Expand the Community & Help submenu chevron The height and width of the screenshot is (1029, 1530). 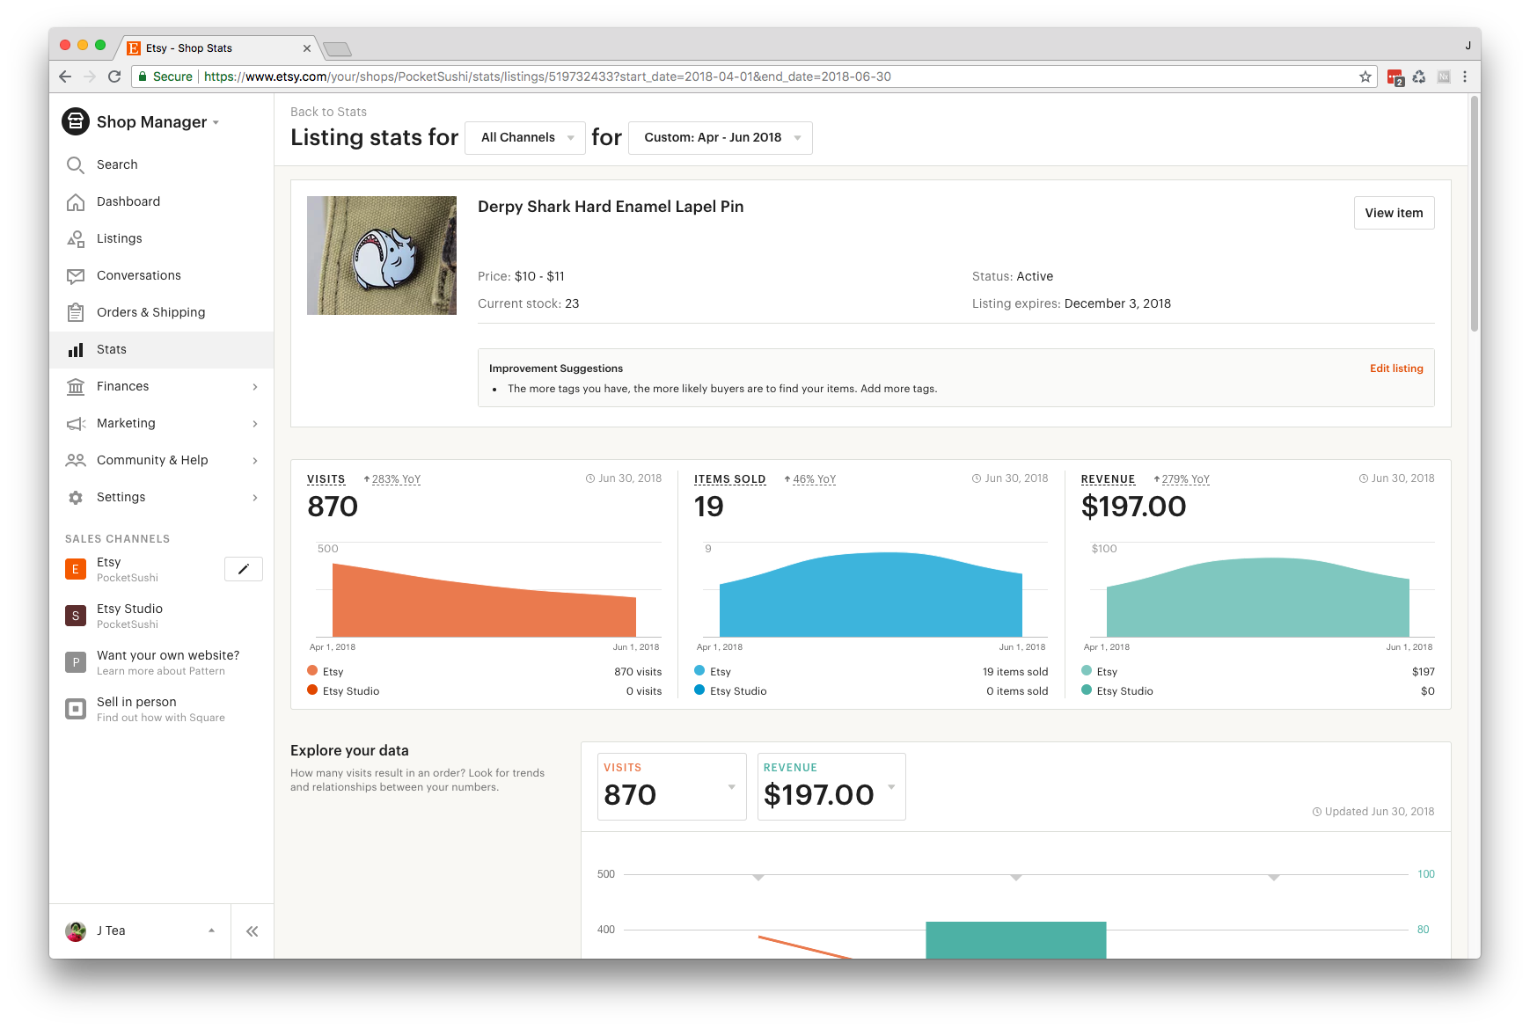pyautogui.click(x=255, y=461)
